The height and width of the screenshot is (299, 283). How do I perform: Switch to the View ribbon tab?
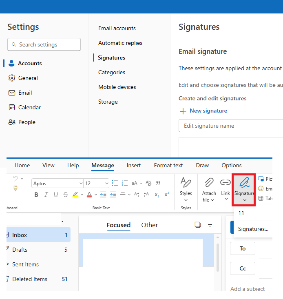pyautogui.click(x=49, y=165)
